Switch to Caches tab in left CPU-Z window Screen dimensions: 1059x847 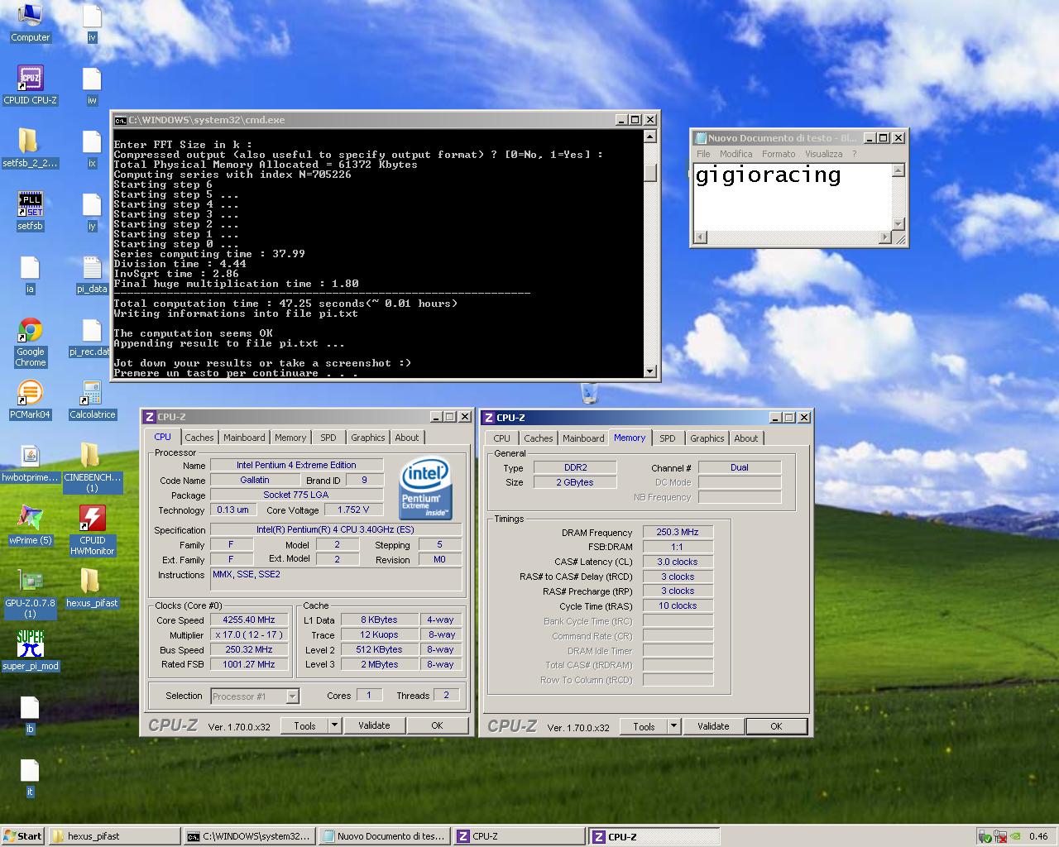(199, 438)
